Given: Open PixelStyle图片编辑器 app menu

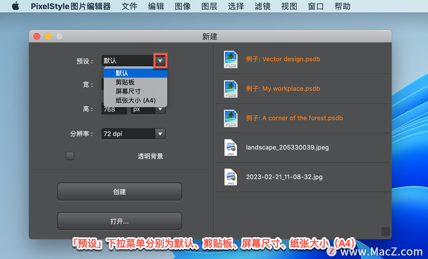Looking at the screenshot, I should [x=71, y=6].
